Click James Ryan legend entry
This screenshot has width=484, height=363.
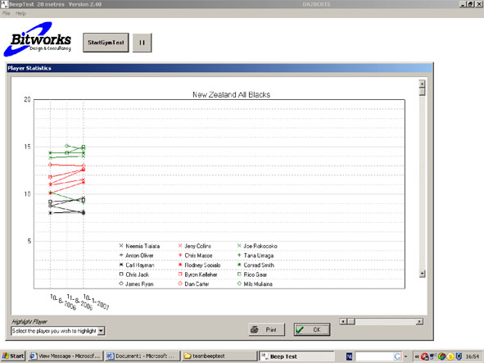click(136, 284)
